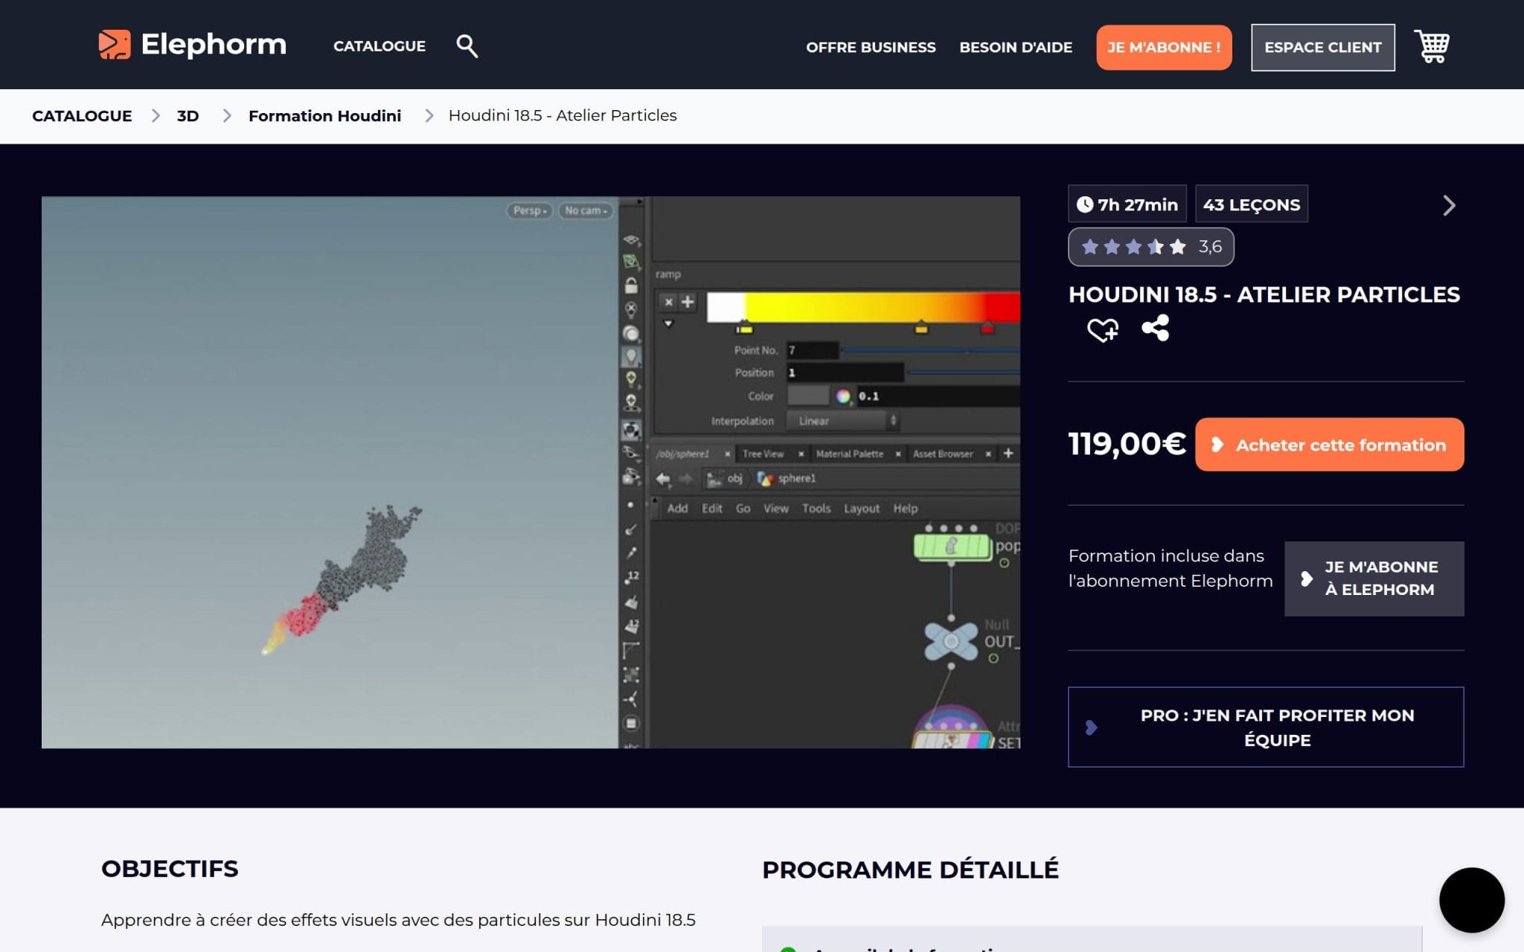Open the Help menu in network editor
The height and width of the screenshot is (952, 1524).
906,509
